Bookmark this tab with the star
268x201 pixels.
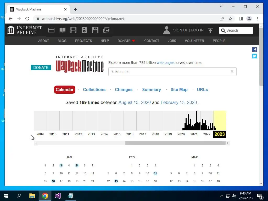[x=230, y=19]
